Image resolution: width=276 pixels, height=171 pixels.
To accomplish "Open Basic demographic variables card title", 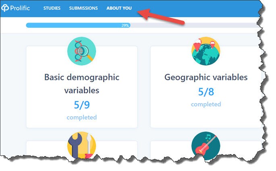I will (82, 84).
